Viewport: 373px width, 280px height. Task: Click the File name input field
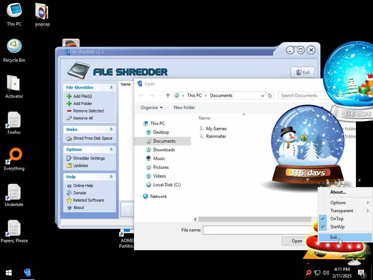[x=258, y=230]
